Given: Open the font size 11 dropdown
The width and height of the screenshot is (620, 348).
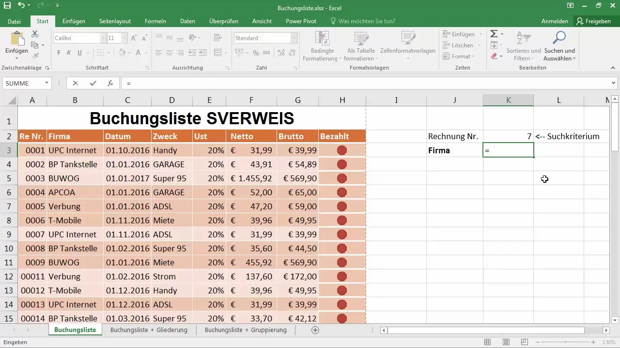Looking at the screenshot, I should [x=124, y=38].
